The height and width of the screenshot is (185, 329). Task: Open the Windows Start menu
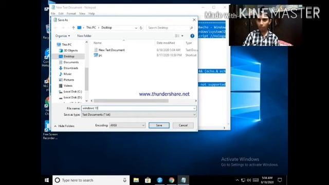(47, 180)
